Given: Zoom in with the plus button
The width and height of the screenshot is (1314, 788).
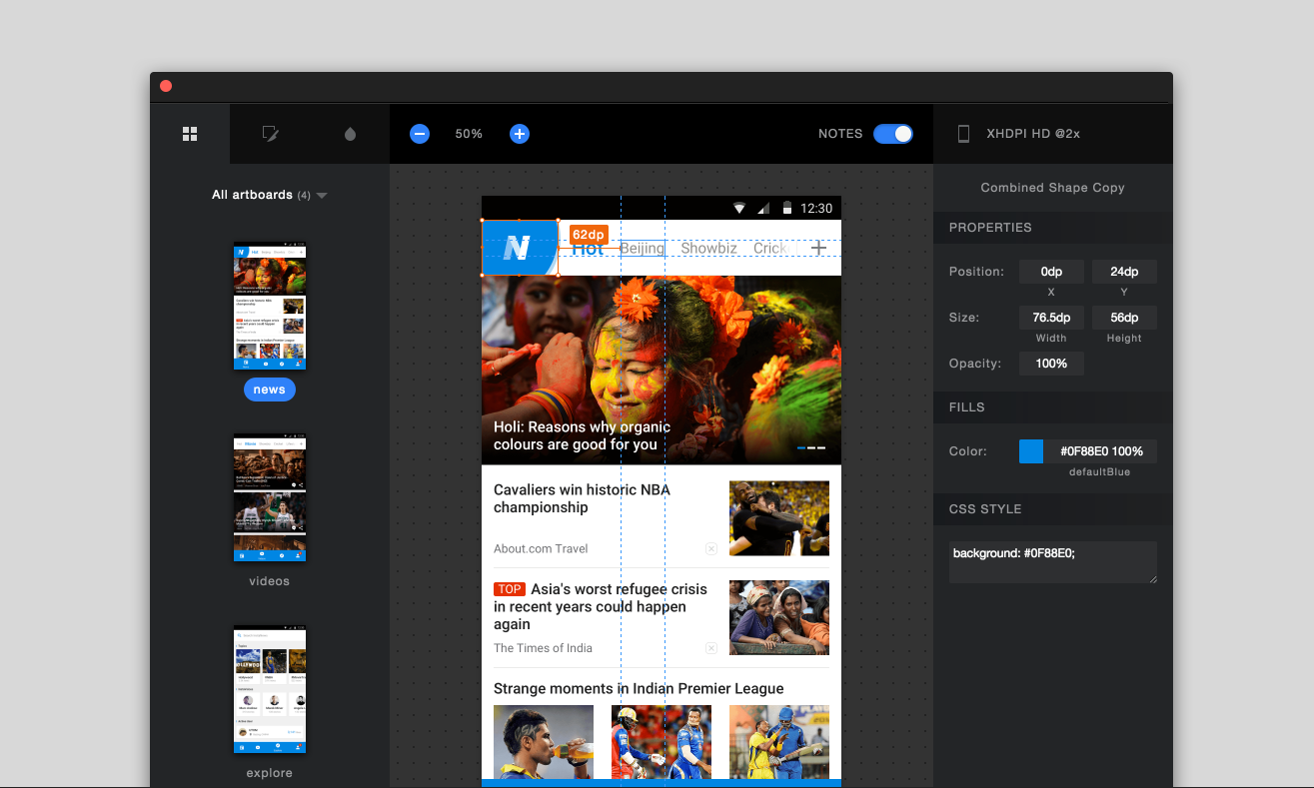Looking at the screenshot, I should (x=520, y=134).
